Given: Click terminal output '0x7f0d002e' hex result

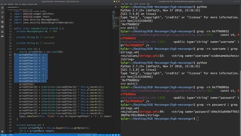Looking at the screenshot, I should pos(131,80).
